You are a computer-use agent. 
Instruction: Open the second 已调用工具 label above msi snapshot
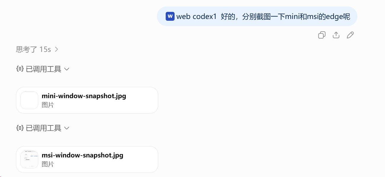point(44,128)
